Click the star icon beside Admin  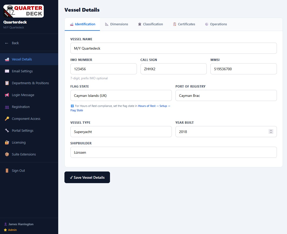point(5,230)
